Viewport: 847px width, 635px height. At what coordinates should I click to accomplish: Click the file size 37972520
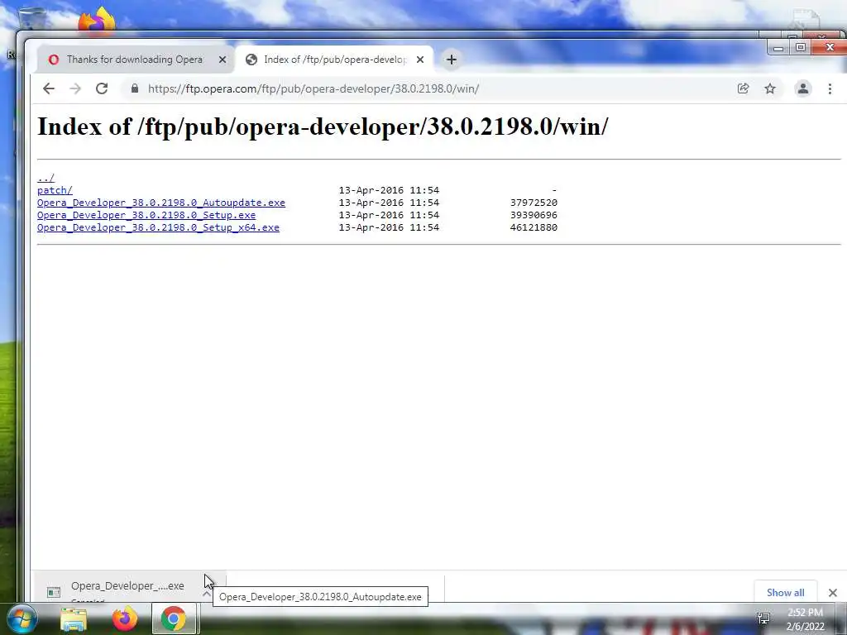tap(534, 203)
